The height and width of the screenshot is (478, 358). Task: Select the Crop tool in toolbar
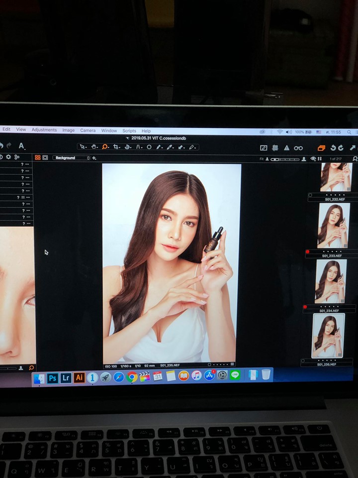pyautogui.click(x=116, y=147)
